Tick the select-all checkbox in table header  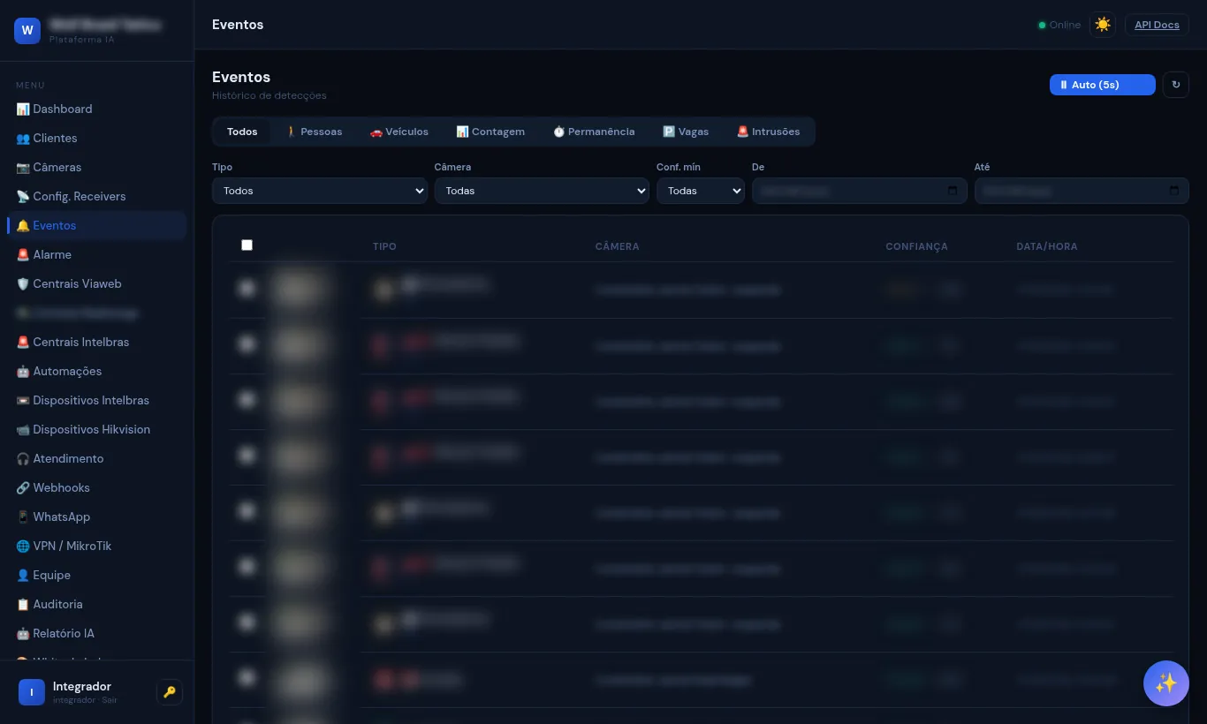coord(247,245)
